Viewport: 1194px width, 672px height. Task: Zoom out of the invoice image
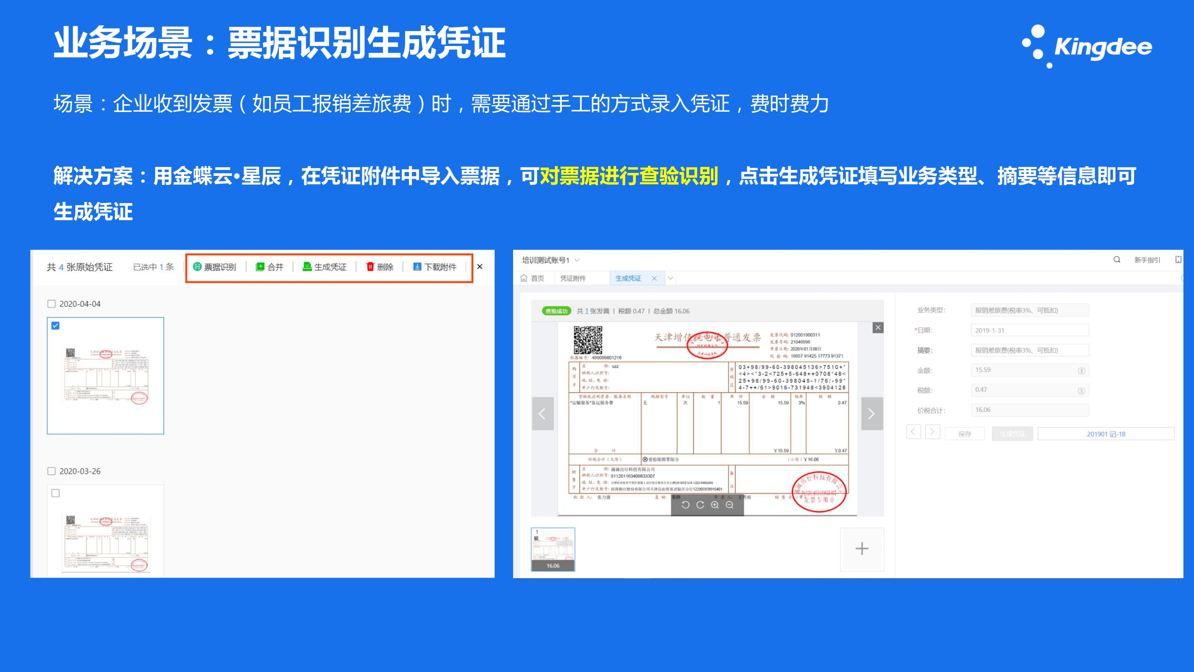pos(729,505)
